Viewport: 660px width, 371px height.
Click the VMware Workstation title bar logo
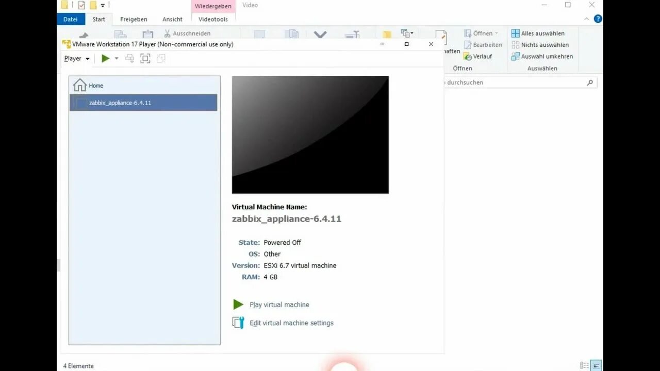pos(66,44)
